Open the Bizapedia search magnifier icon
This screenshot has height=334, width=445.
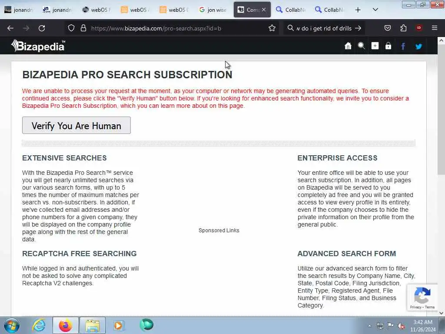point(361,46)
